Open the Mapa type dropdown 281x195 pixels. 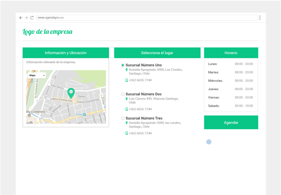click(x=37, y=75)
